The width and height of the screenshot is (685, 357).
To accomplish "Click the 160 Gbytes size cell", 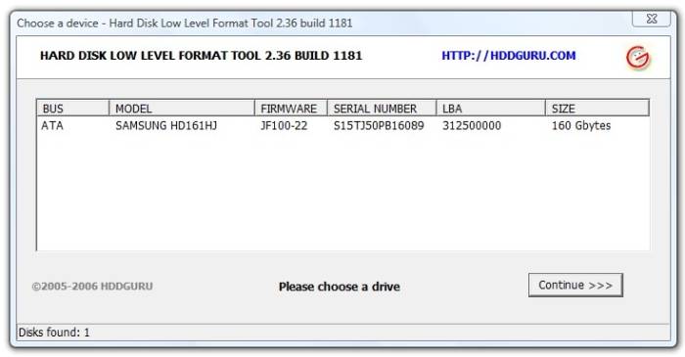I will pyautogui.click(x=581, y=126).
